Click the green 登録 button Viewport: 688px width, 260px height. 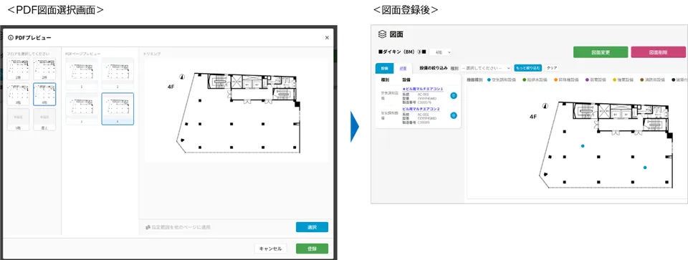[x=312, y=249]
